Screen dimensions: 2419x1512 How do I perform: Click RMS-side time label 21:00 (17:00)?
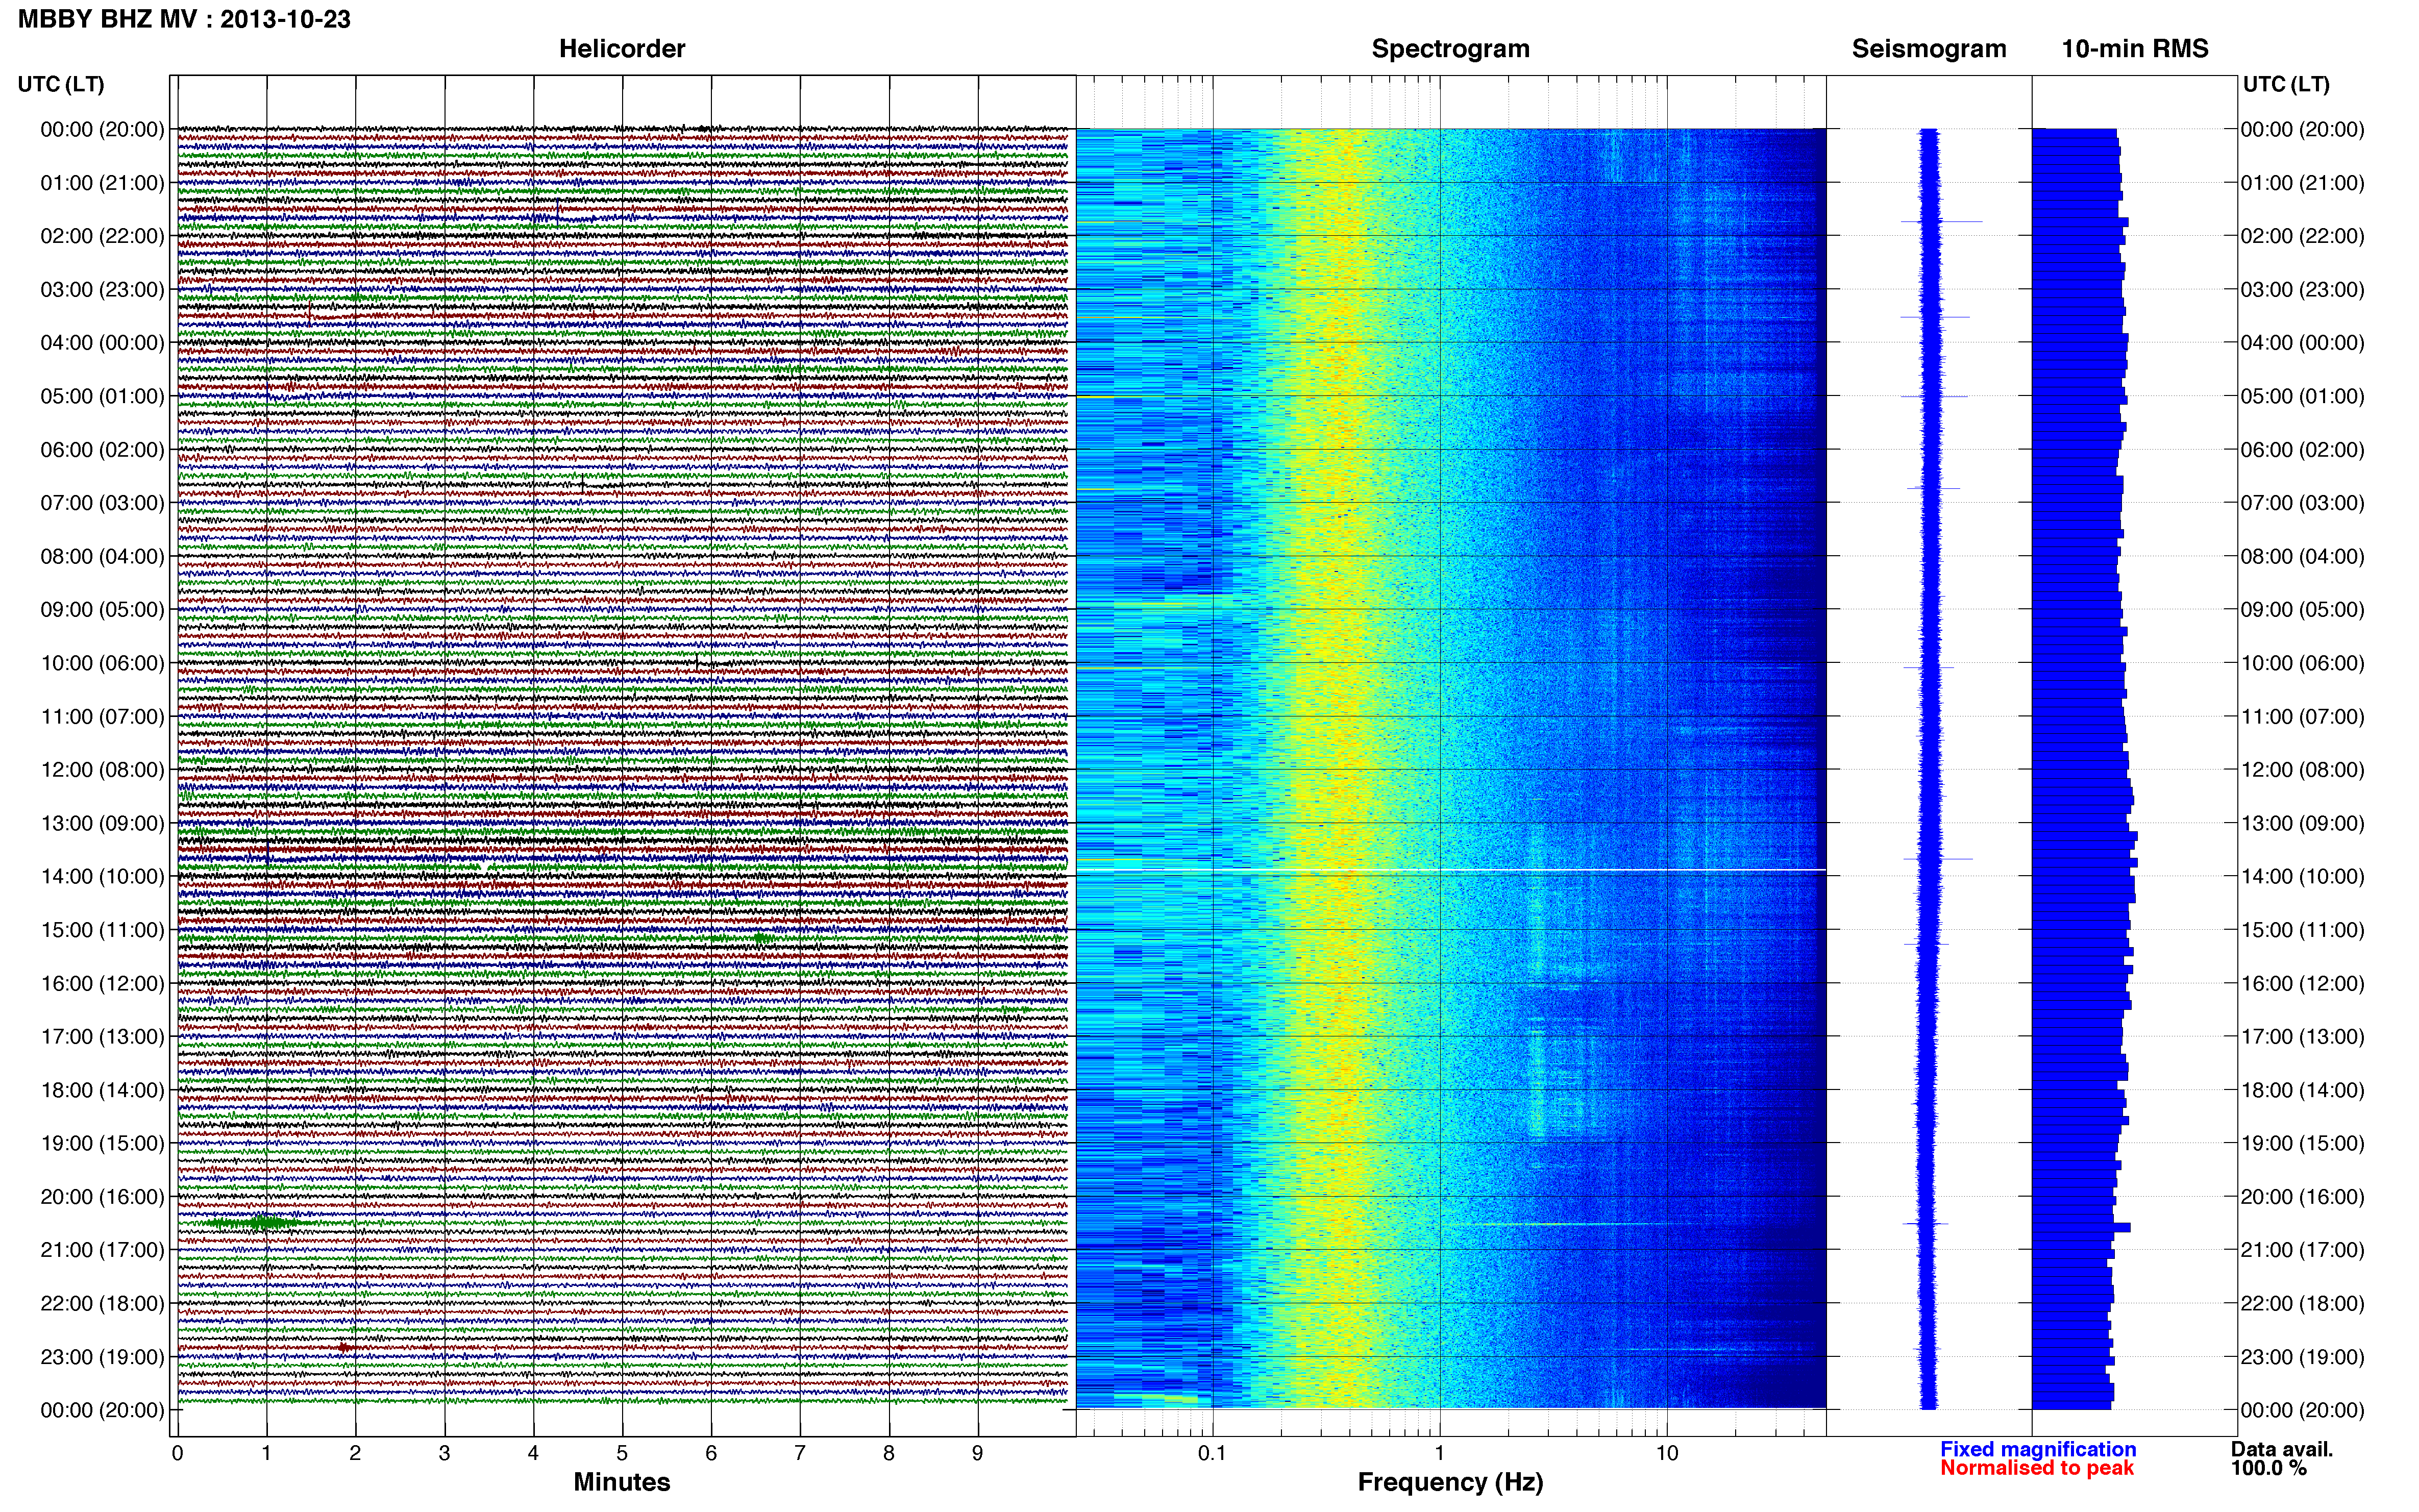(x=2302, y=1250)
